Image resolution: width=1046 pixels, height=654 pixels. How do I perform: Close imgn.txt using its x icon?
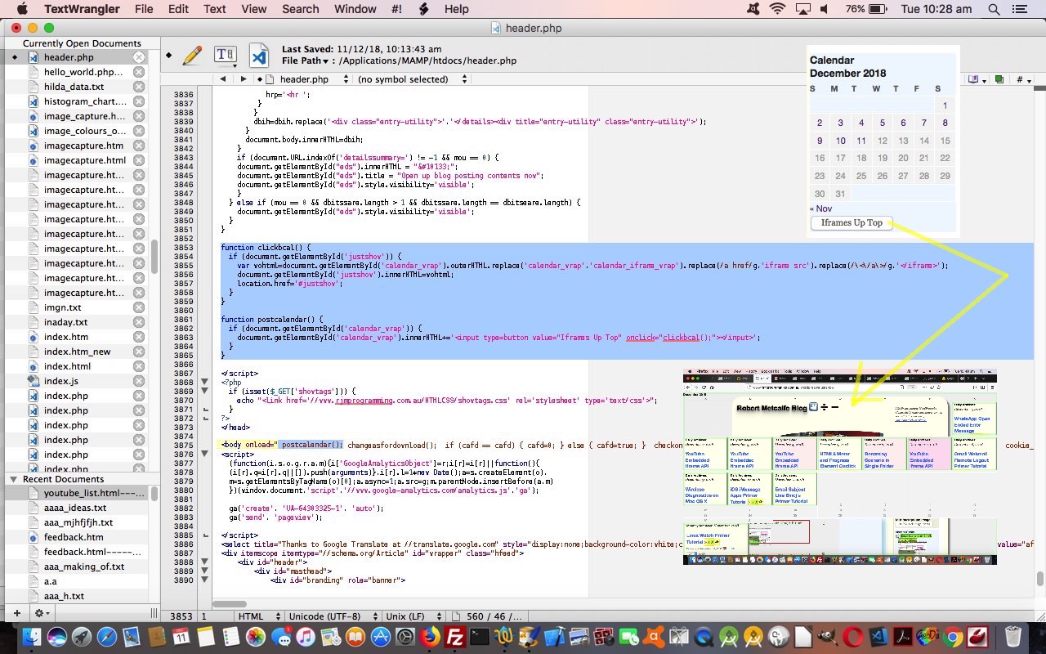pos(139,307)
